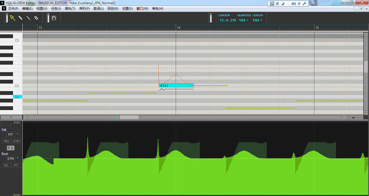This screenshot has height=196, width=369.
Task: Open the 视图(V) menu
Action: (x=42, y=9)
